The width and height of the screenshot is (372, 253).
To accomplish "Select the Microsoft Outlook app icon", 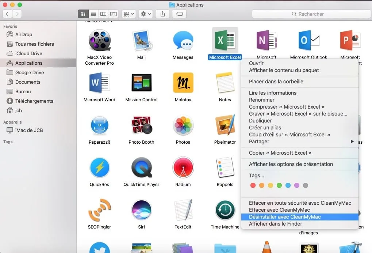I will (308, 40).
